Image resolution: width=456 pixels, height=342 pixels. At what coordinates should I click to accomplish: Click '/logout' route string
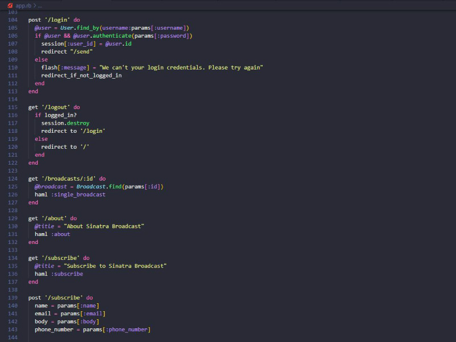pyautogui.click(x=55, y=107)
